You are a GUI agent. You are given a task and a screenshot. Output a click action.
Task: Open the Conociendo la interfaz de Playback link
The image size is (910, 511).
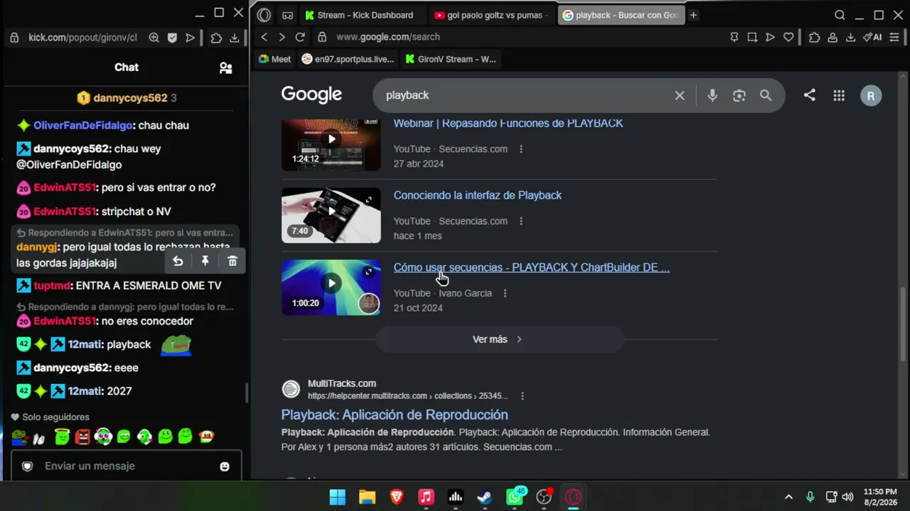(478, 195)
